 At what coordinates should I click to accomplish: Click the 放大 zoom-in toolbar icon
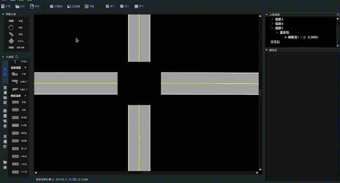pos(110,6)
